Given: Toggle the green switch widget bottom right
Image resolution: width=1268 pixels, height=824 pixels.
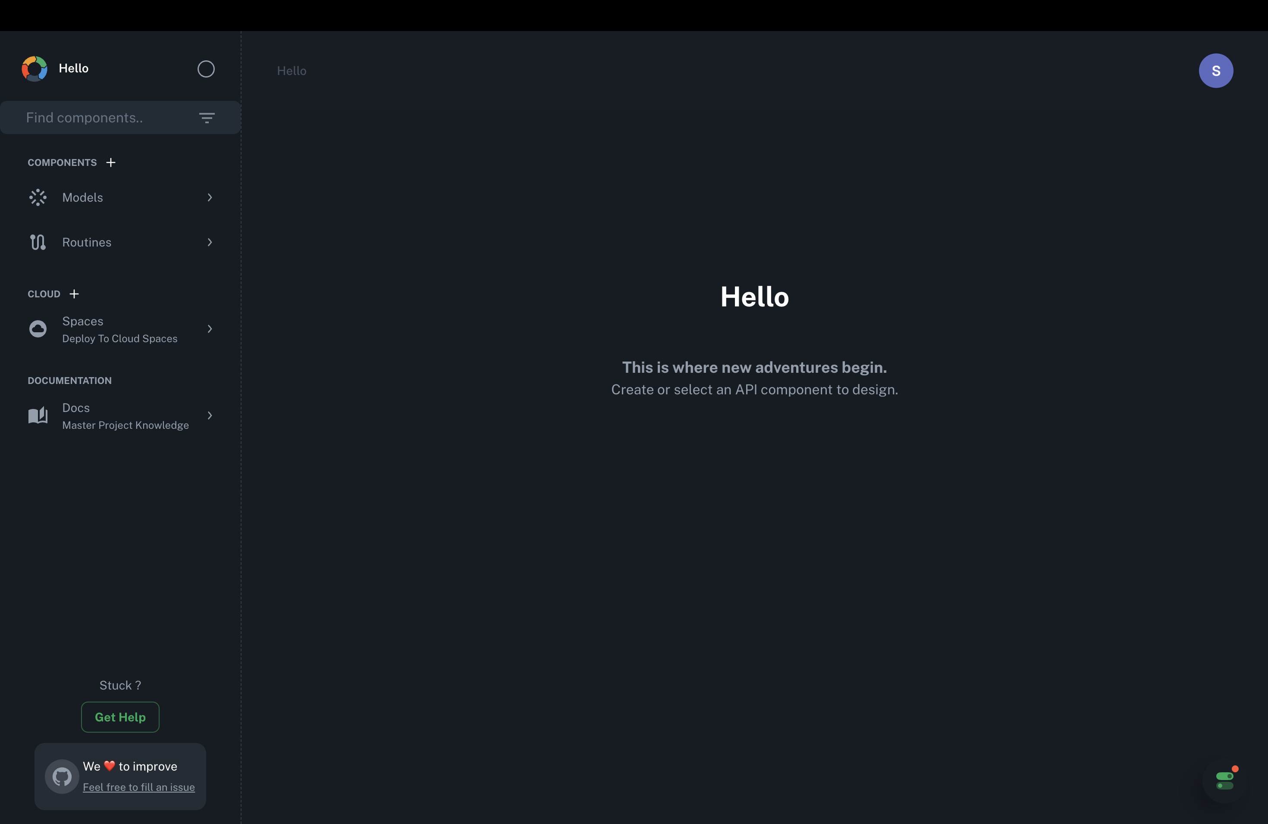Looking at the screenshot, I should [1224, 781].
